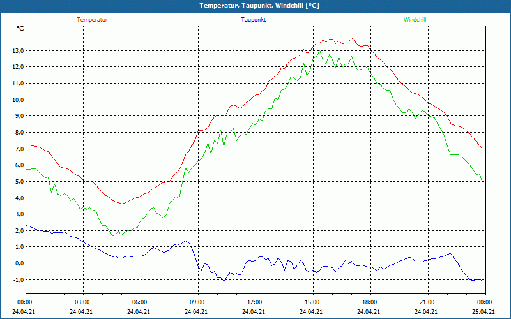Click the 4,0 value on the y-axis

click(19, 198)
